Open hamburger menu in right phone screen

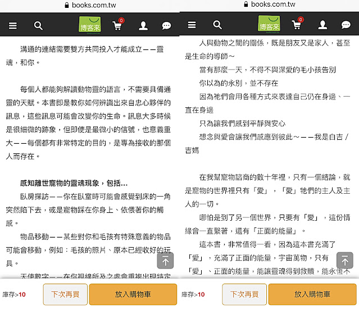pos(192,25)
